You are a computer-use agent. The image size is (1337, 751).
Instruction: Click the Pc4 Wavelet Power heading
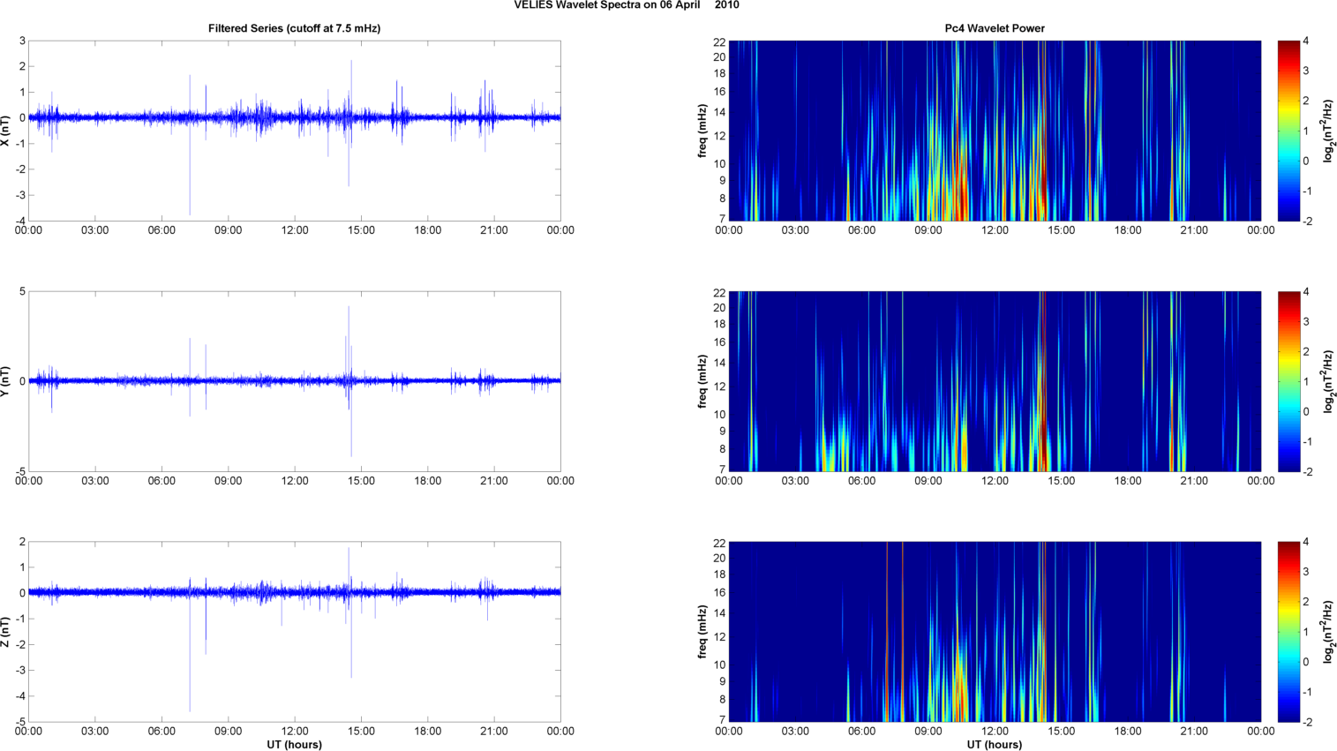coord(995,28)
